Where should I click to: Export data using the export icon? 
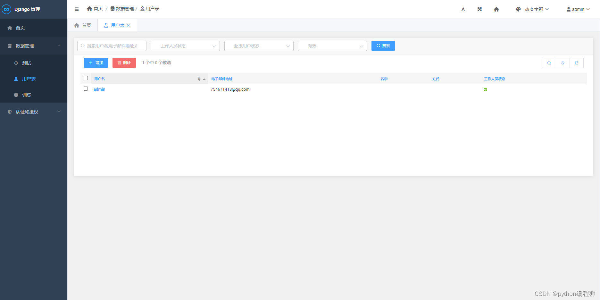tap(577, 63)
